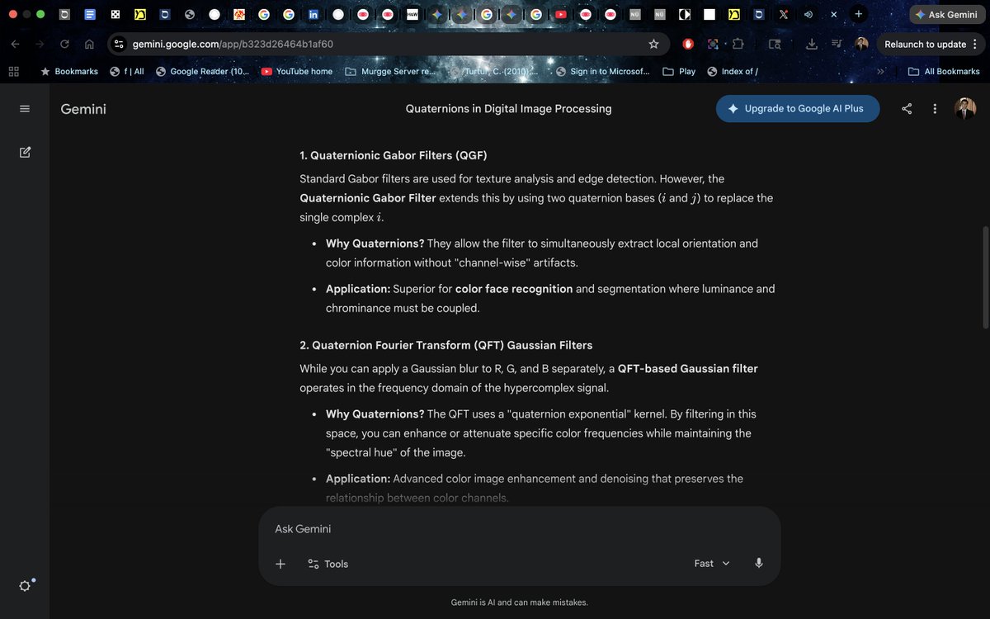The width and height of the screenshot is (990, 619).
Task: Click the screenshot capture extension icon
Action: 713,44
